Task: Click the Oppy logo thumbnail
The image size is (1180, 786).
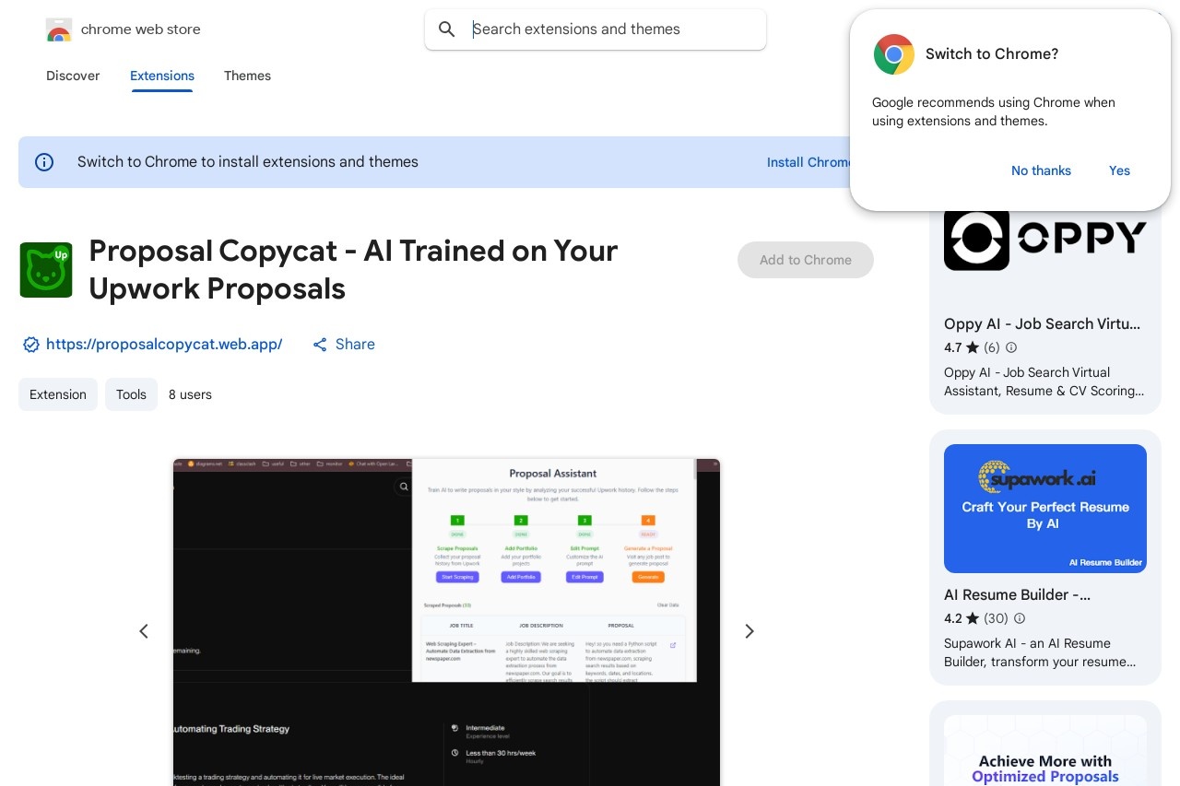Action: pos(1045,240)
